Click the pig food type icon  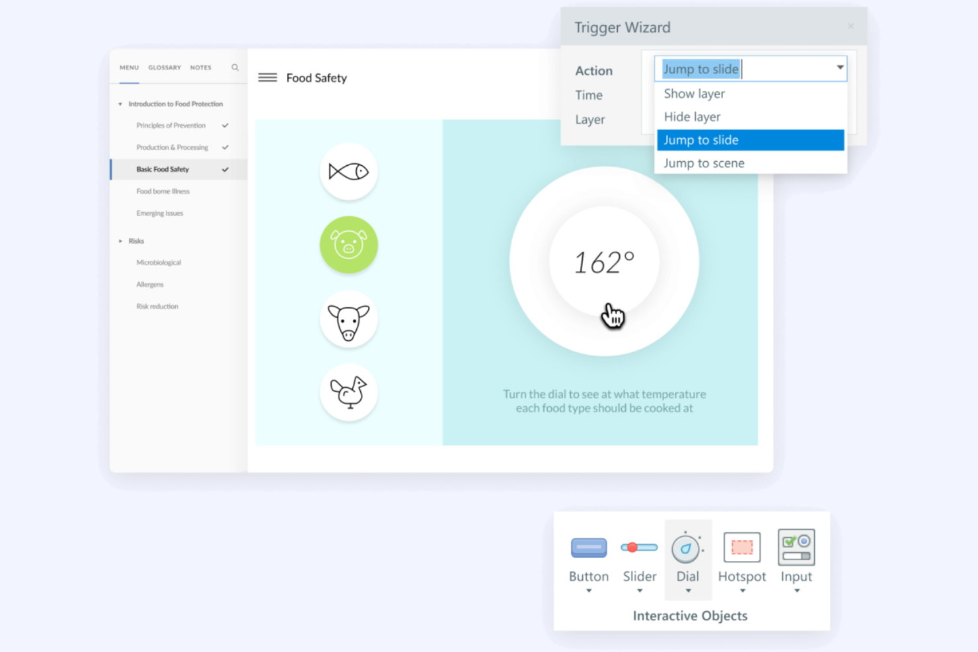pos(348,245)
